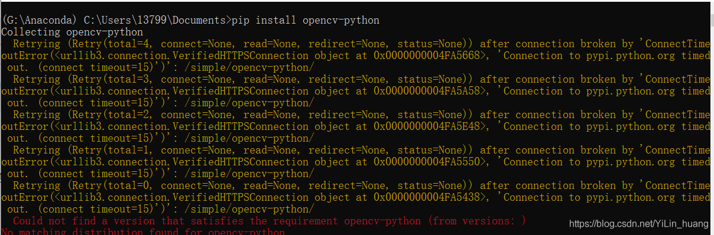714x235 pixels.
Task: Click the hex address 0x0000000004FA5A58
Action: [x=427, y=91]
